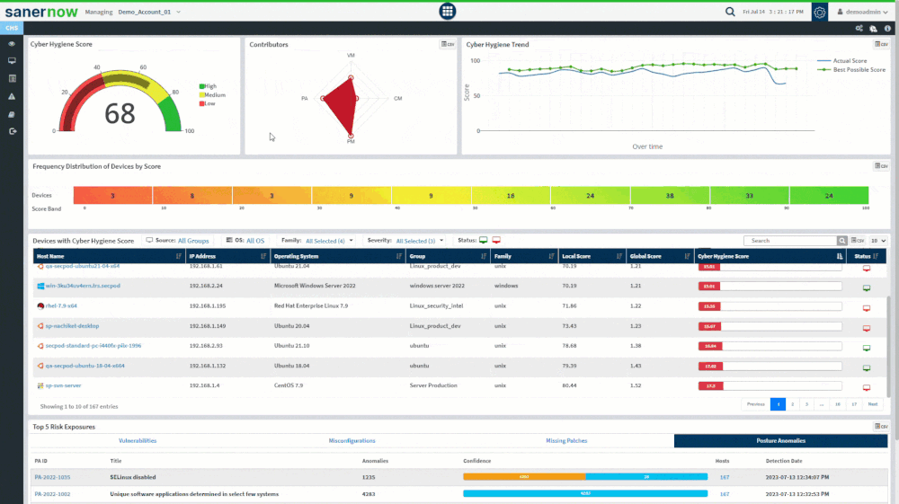Image resolution: width=899 pixels, height=504 pixels.
Task: Switch to Missing Patches tab
Action: point(566,440)
